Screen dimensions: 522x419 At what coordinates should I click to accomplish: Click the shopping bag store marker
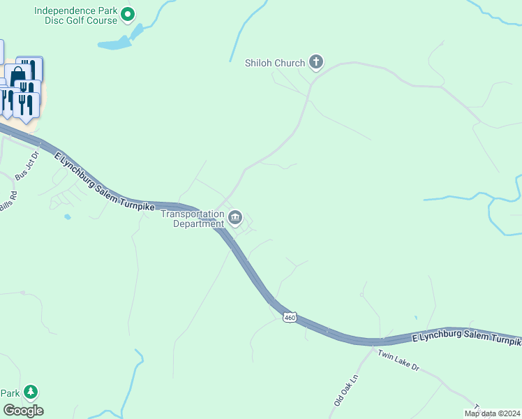pos(17,74)
